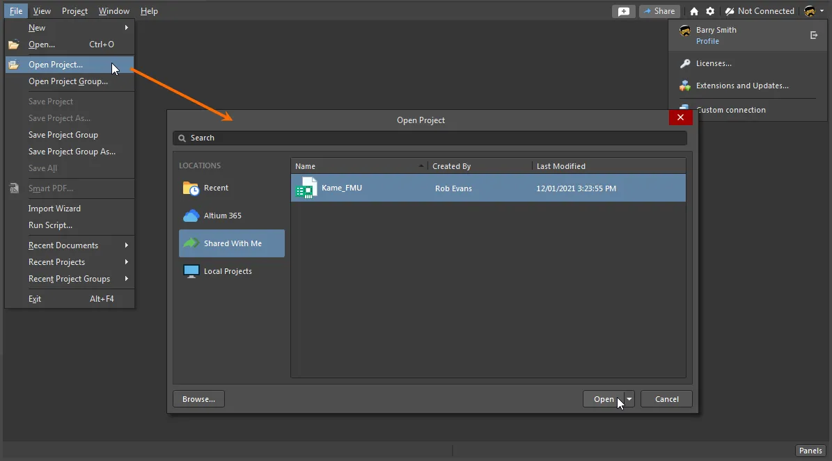Screen dimensions: 832x461
Task: Click the 12/01/2021 3:23:55 PM date
Action: [576, 188]
